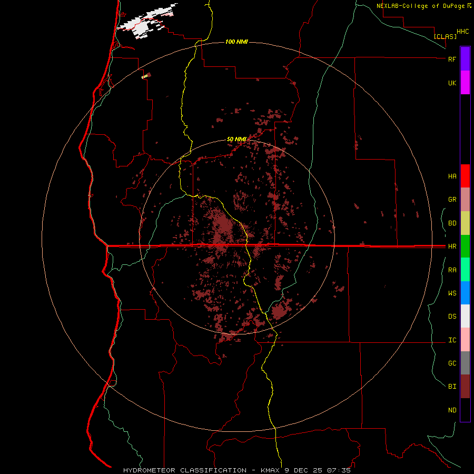This screenshot has width=474, height=474.
Task: Click the BD yellow legend swatch
Action: (465, 223)
